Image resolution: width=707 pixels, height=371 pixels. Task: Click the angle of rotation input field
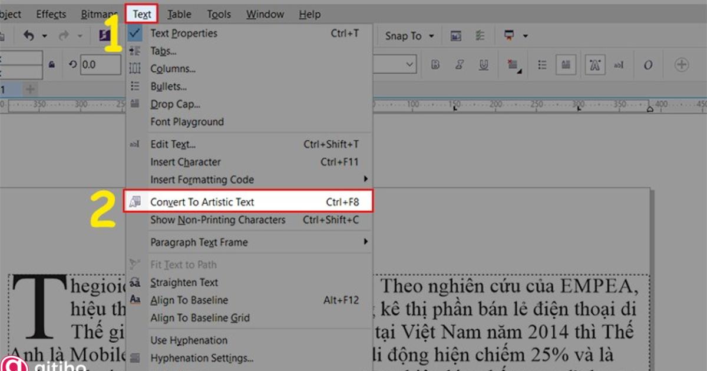coord(100,65)
